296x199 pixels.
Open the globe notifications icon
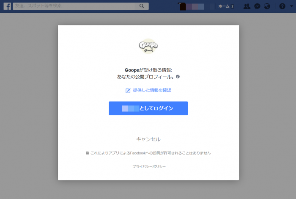(x=267, y=6)
